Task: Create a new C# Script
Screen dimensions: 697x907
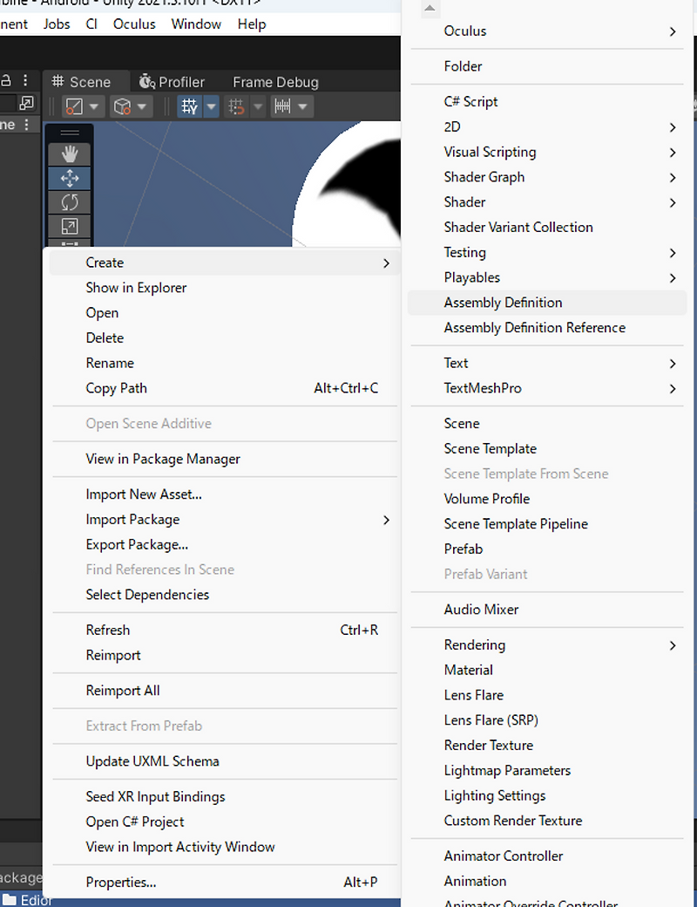Action: 547,102
